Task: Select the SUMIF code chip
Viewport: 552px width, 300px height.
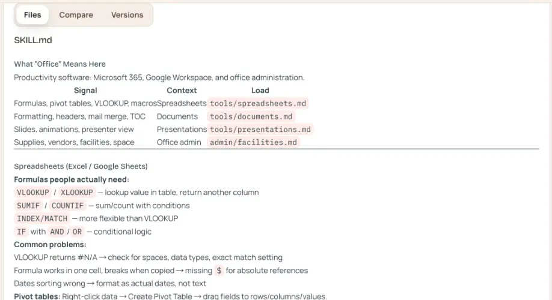Action: [x=29, y=206]
